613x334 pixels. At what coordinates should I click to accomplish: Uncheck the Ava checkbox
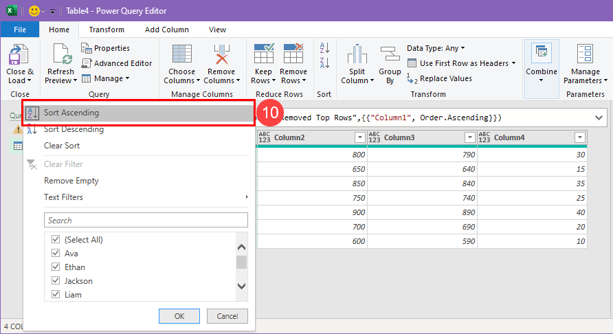(56, 253)
